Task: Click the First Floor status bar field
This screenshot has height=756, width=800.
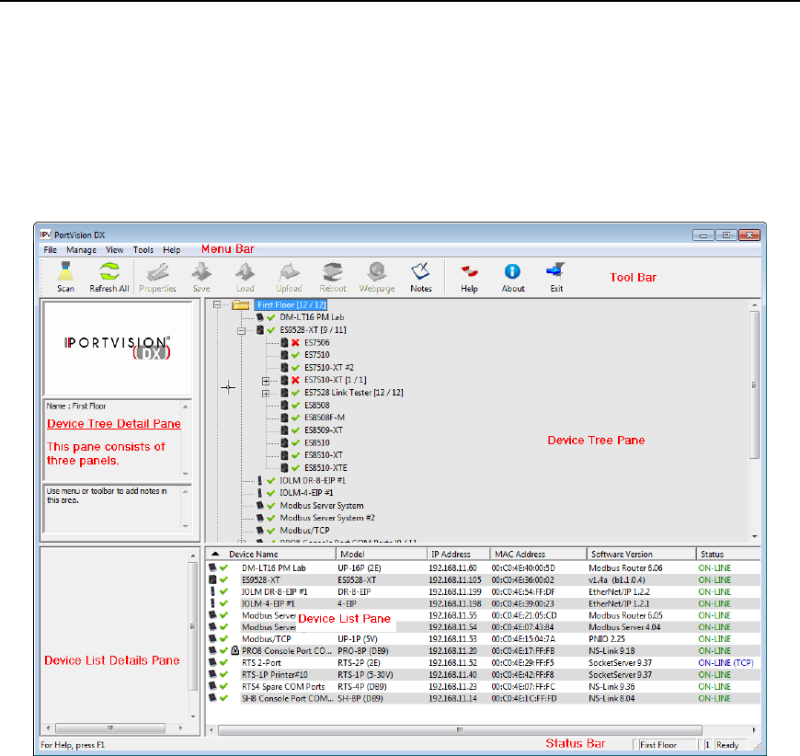Action: 666,745
